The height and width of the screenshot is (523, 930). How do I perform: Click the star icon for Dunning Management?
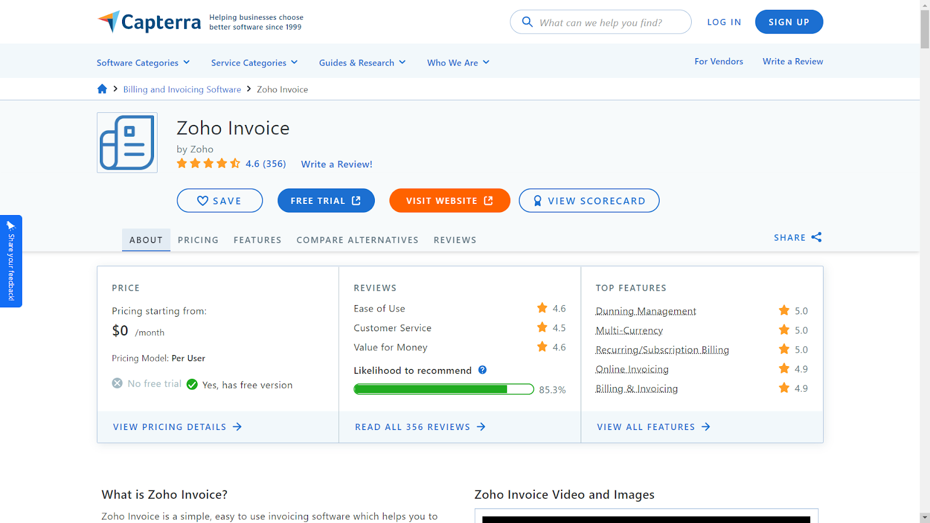[x=784, y=310]
